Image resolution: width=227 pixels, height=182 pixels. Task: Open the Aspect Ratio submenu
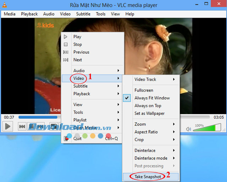(150, 132)
